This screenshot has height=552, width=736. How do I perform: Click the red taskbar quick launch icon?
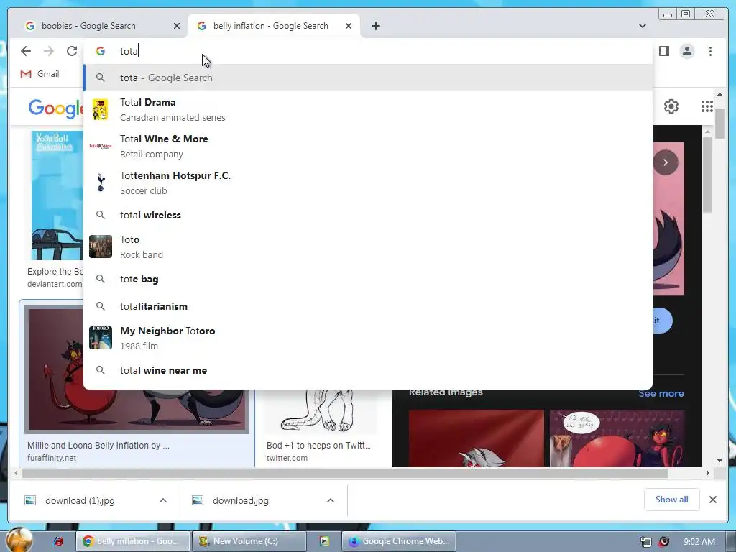click(58, 541)
